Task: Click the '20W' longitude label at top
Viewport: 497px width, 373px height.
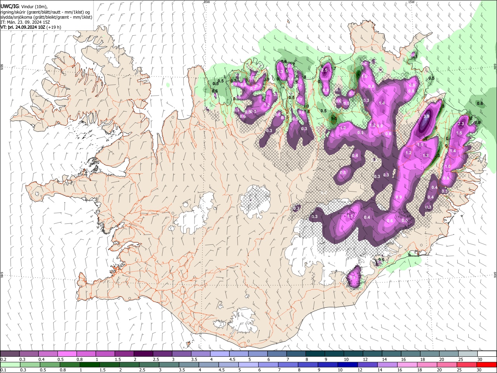Action: click(207, 2)
